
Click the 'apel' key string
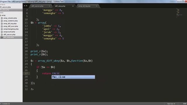(x=46, y=29)
